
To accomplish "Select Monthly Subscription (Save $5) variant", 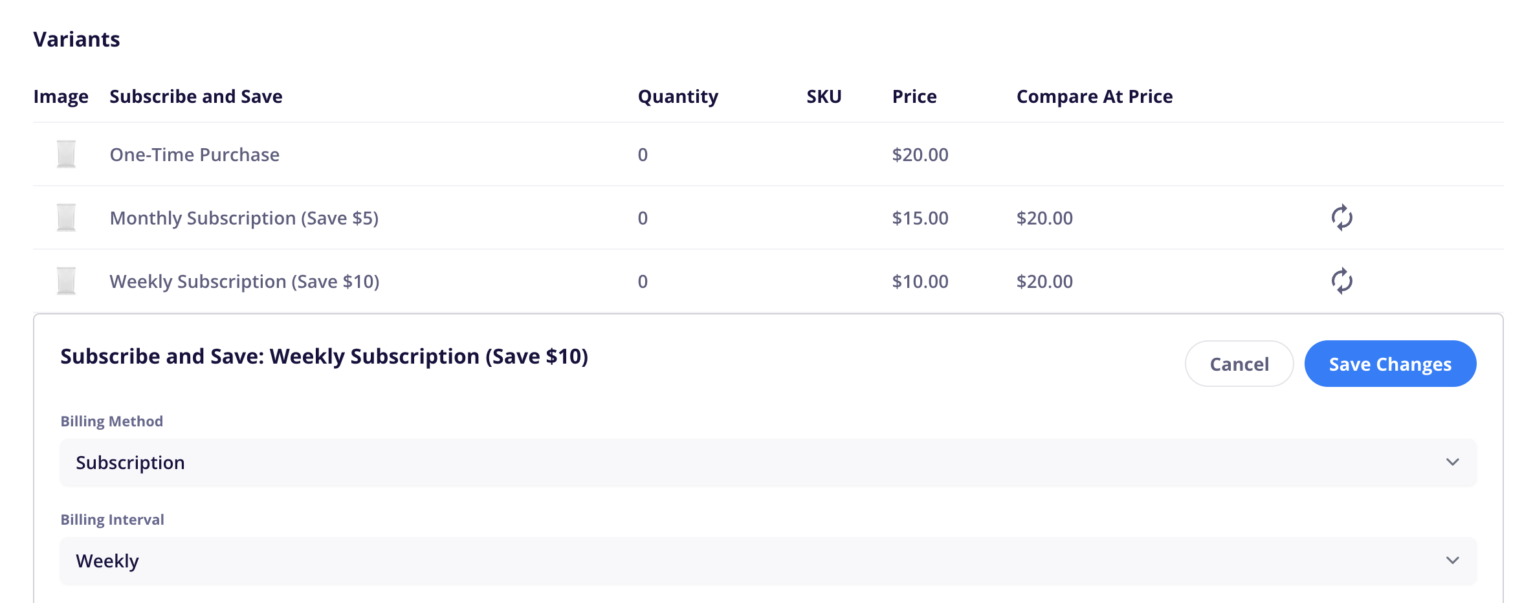I will [x=244, y=218].
